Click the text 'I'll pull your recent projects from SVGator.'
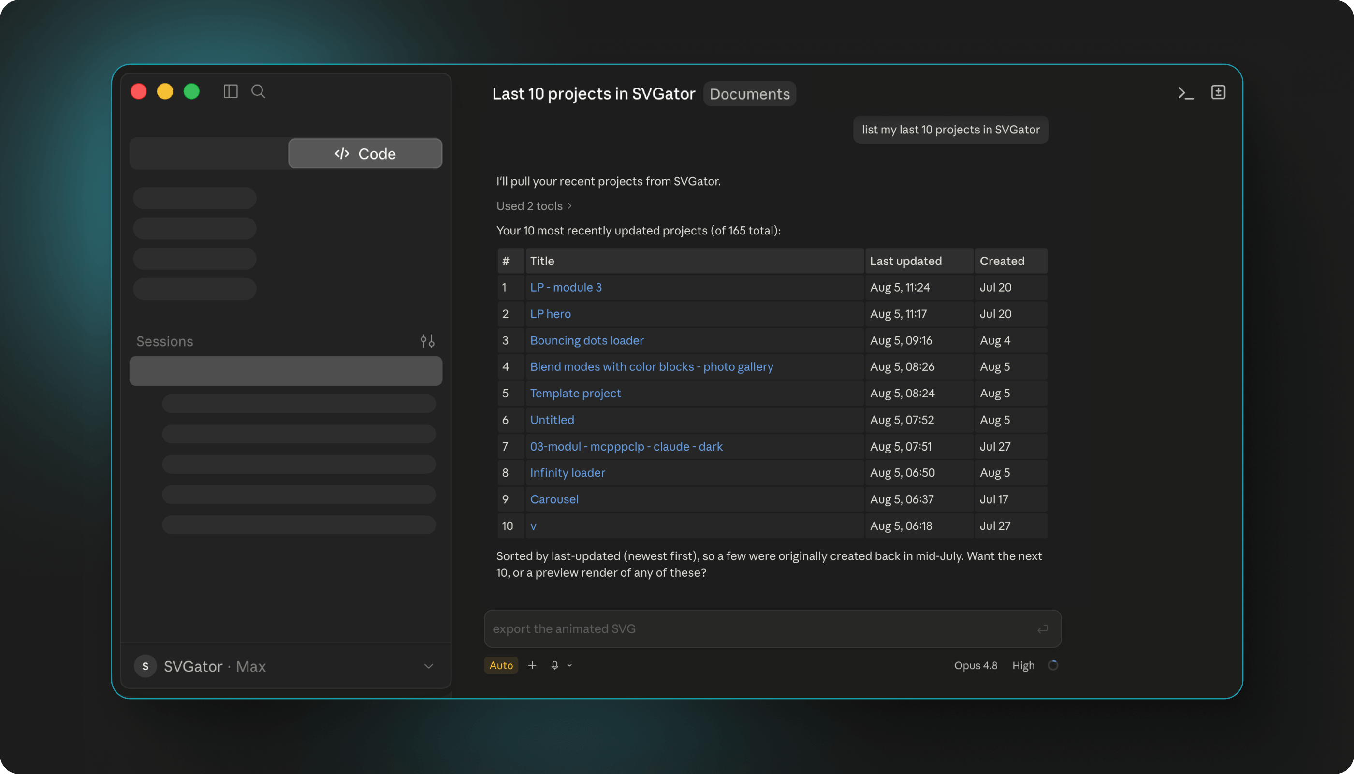 click(x=608, y=181)
